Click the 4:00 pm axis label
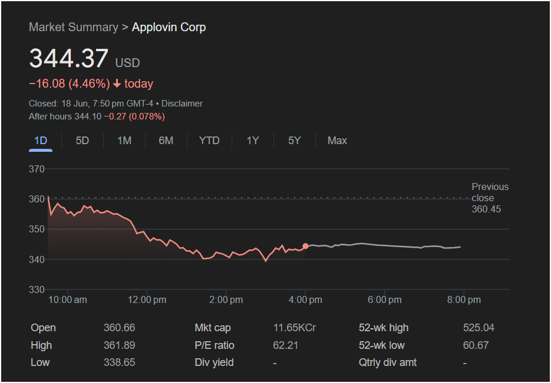Viewport: 551px width, 383px height. 305,300
